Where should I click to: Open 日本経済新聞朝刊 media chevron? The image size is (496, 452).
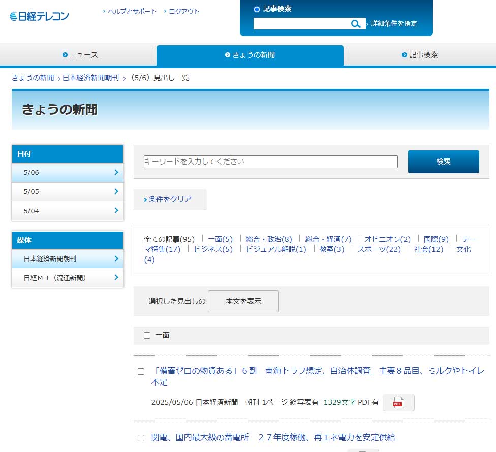coord(116,259)
